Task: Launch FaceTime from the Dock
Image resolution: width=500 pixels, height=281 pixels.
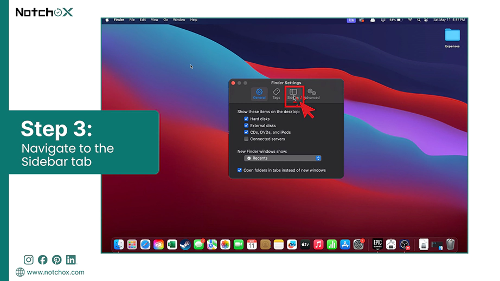Action: pos(239,244)
